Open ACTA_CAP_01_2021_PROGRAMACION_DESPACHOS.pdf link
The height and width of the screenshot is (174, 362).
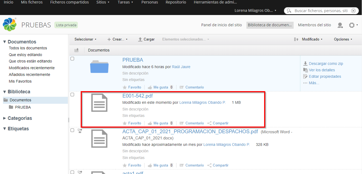pyautogui.click(x=190, y=132)
